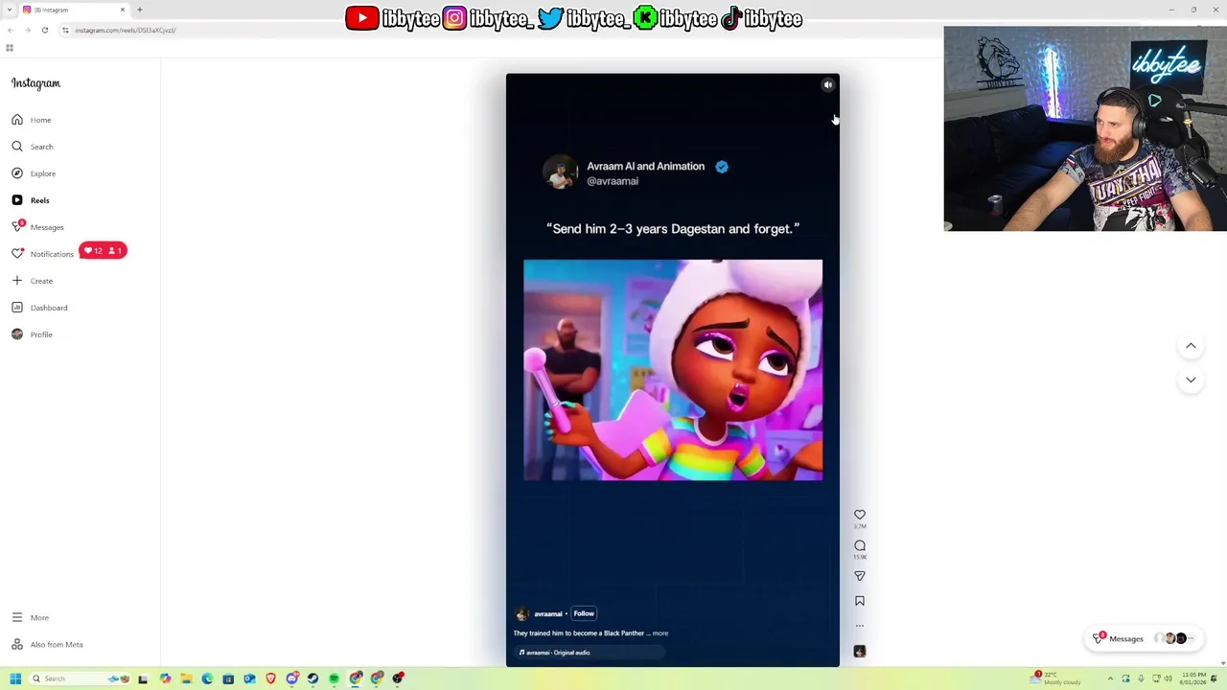Open Outlook from the taskbar
The image size is (1227, 690).
[249, 678]
